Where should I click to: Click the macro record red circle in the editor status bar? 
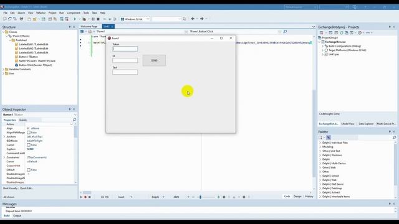click(x=85, y=197)
